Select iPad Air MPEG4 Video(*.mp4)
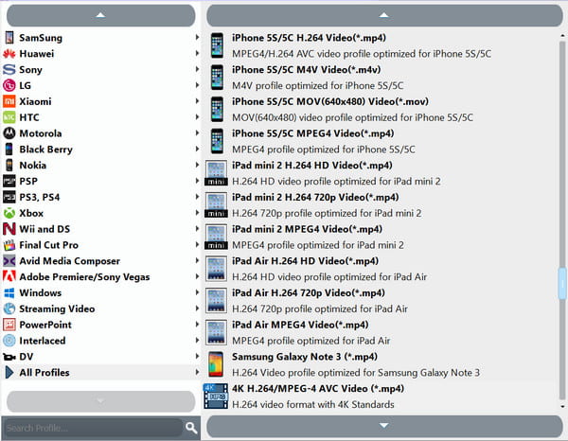 [x=382, y=332]
